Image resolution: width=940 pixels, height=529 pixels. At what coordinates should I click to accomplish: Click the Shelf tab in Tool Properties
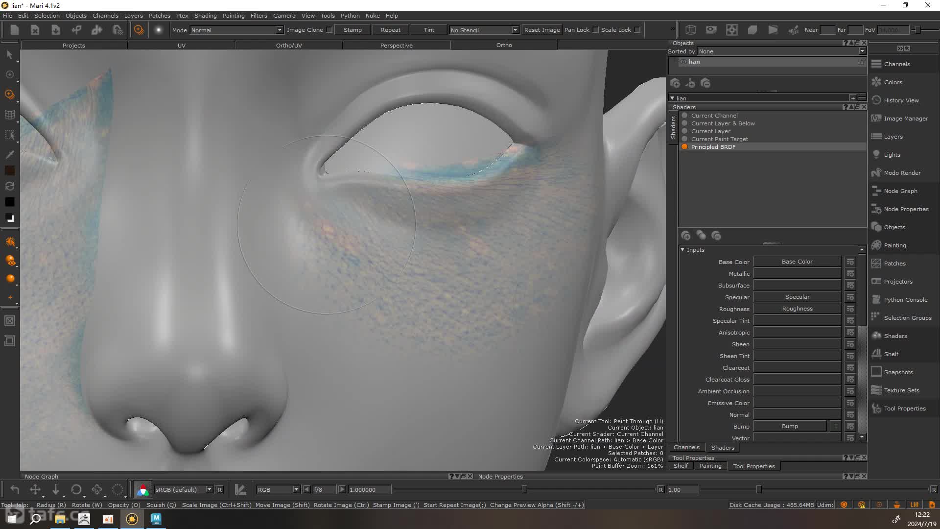(681, 466)
